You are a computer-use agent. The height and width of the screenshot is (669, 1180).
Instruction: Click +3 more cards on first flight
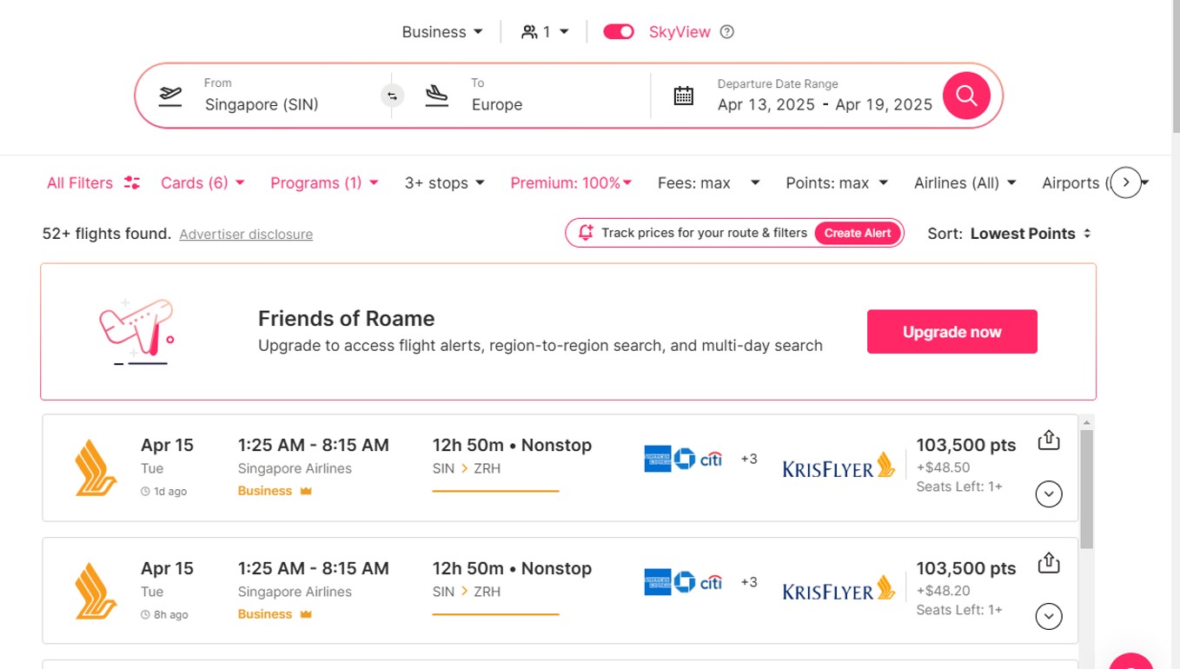click(x=749, y=459)
